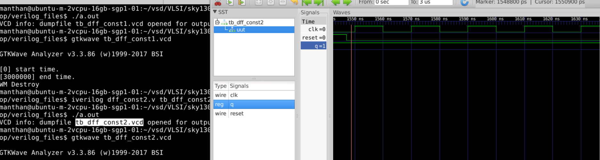Viewport: 600px width, 160px height.
Task: Collapse the SST panel triangle
Action: 215,12
